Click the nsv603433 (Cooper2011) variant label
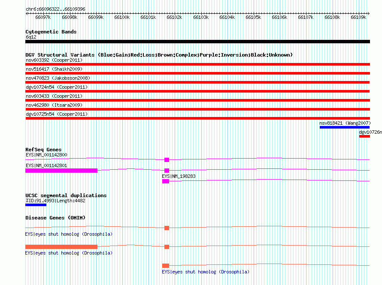This screenshot has height=285, width=382. pyautogui.click(x=54, y=96)
